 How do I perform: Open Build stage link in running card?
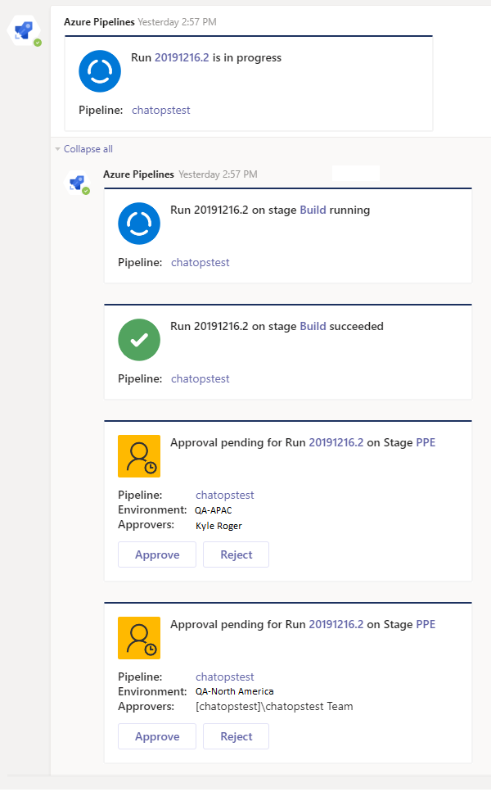[313, 210]
